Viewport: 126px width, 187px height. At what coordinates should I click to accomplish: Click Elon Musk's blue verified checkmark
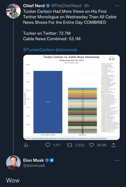[x=47, y=160]
